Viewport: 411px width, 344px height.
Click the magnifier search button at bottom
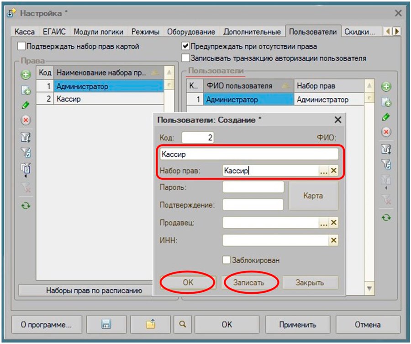[x=183, y=324]
